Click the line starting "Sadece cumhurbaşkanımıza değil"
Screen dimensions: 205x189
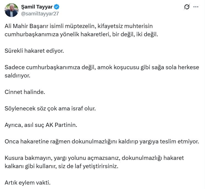click(102, 68)
